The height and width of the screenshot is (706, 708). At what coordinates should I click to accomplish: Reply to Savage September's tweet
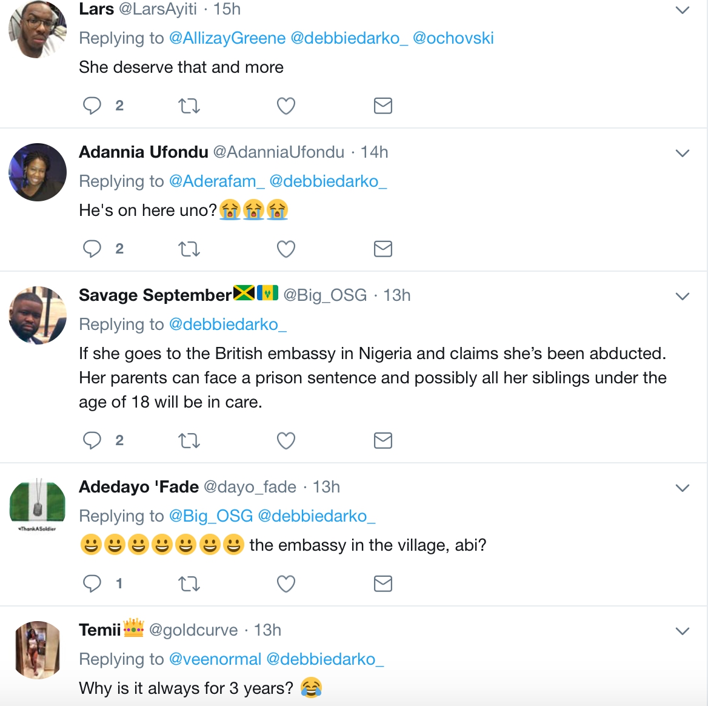click(x=92, y=440)
